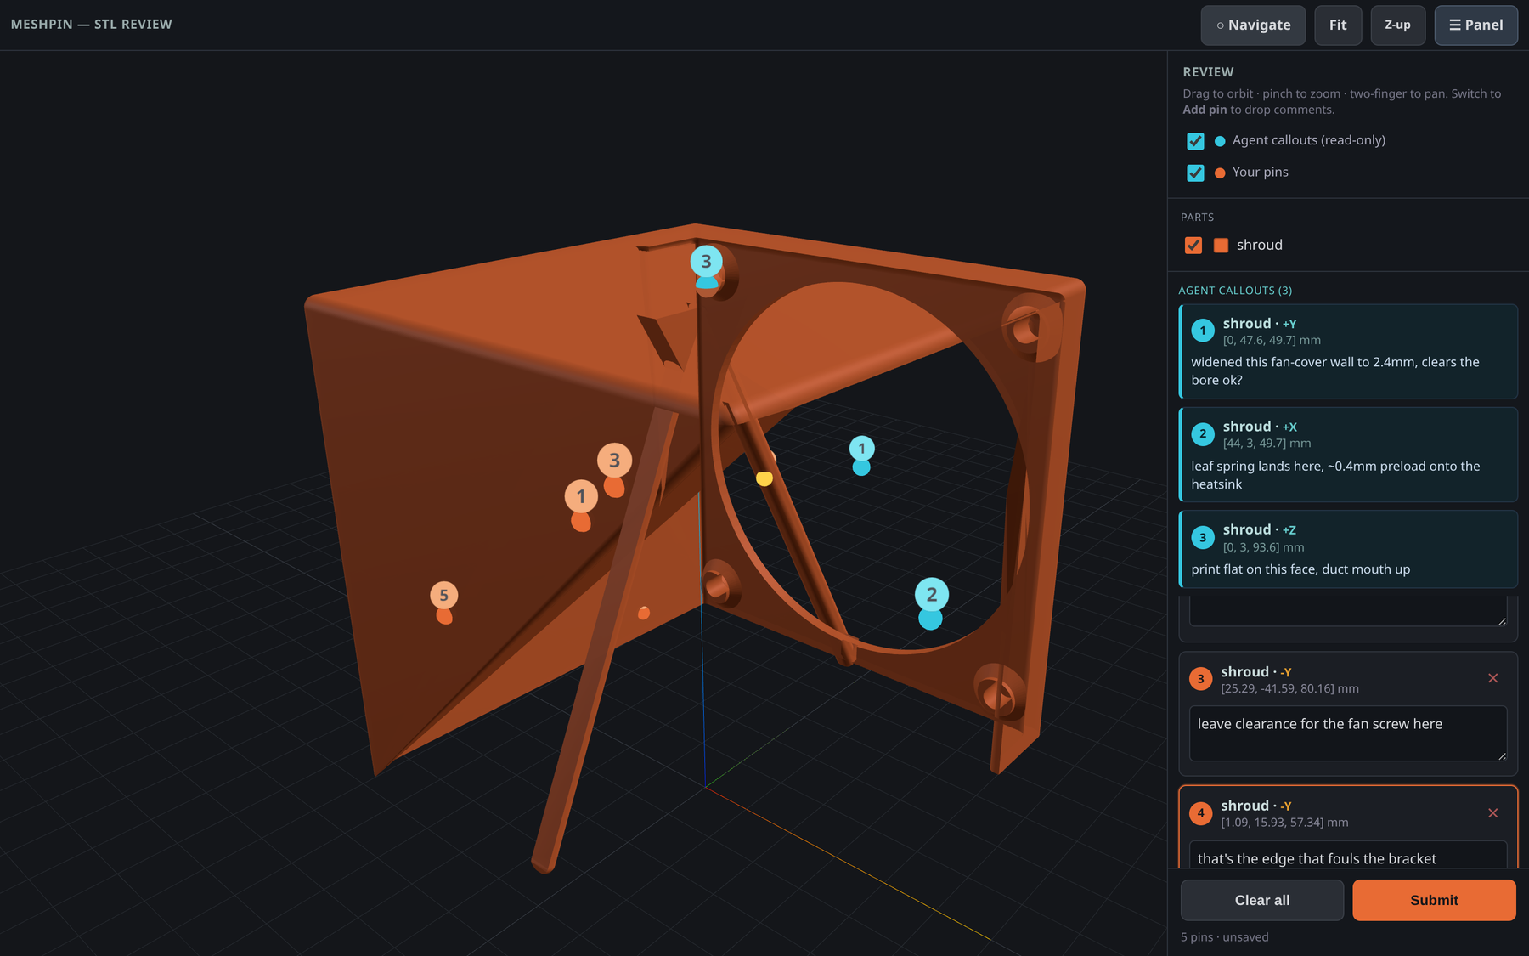Open agent callout 1 about fan-cover wall
This screenshot has width=1529, height=956.
[1348, 352]
